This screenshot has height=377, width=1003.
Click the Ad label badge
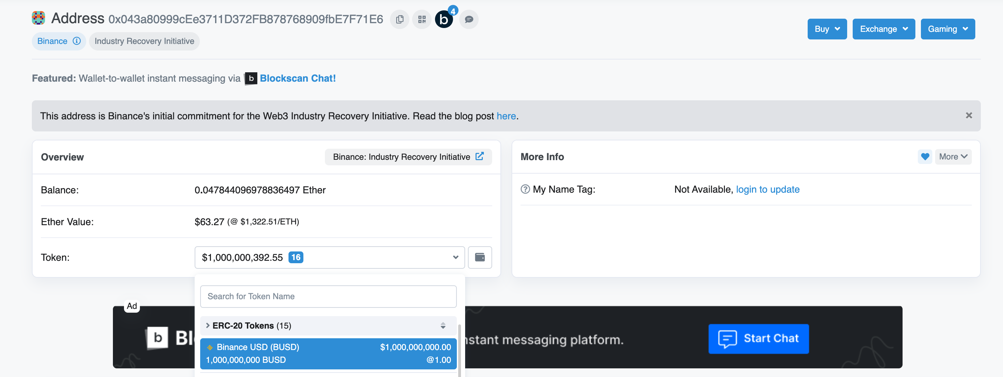click(x=132, y=306)
